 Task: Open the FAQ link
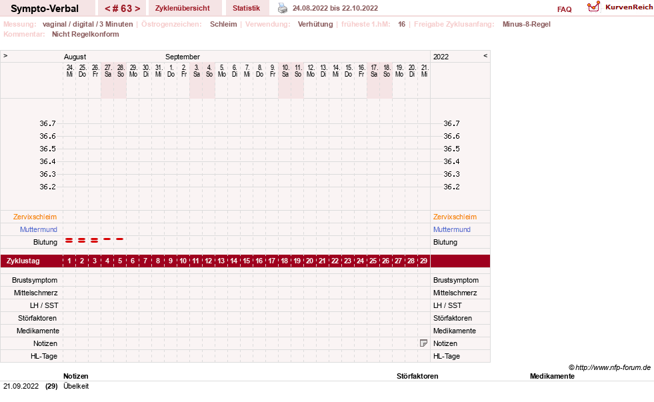coord(564,9)
